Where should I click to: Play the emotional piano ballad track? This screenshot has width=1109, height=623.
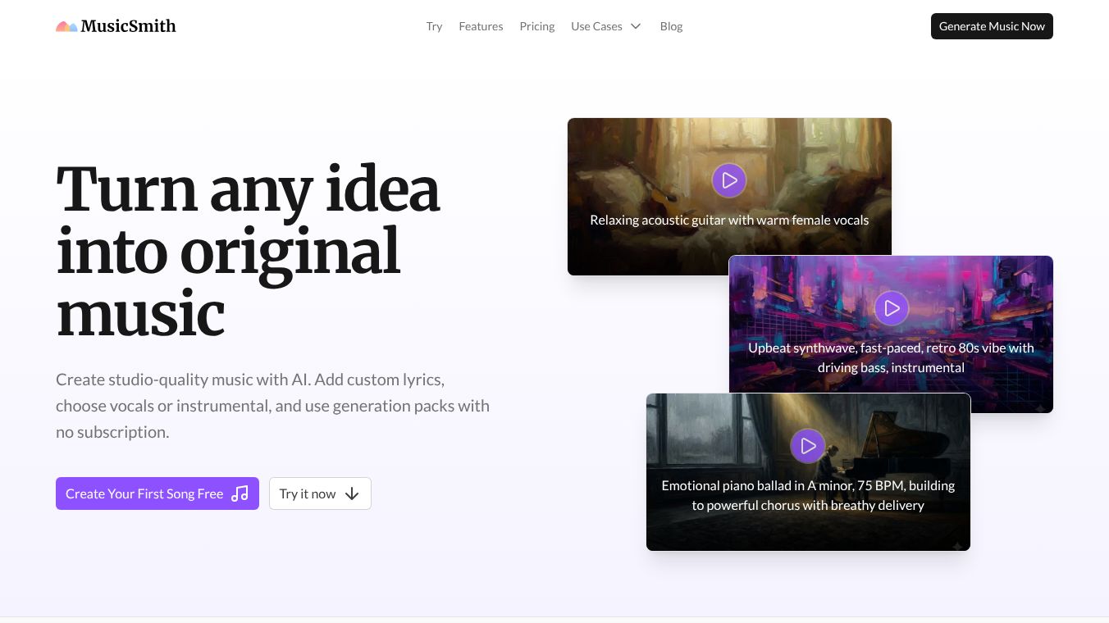[x=808, y=446]
